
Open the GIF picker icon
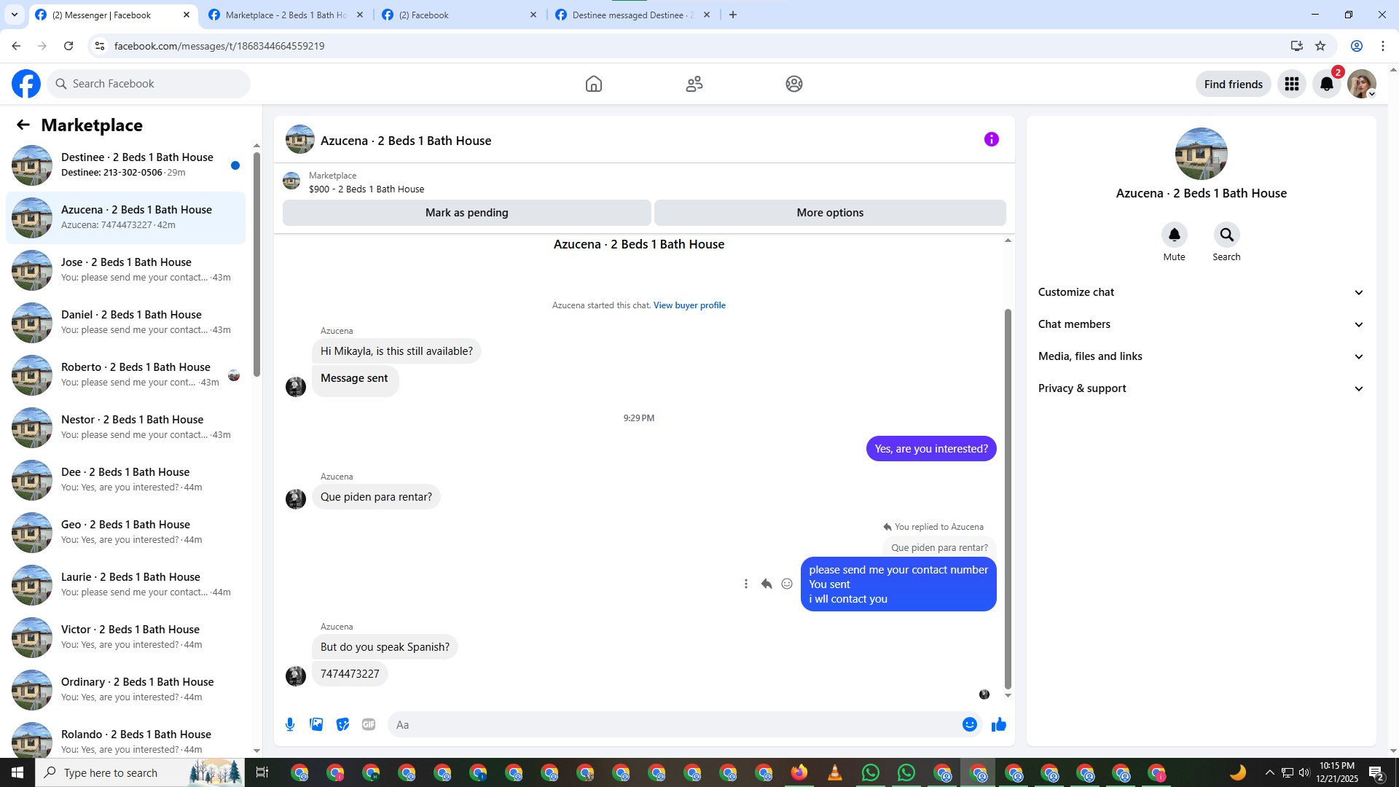tap(369, 724)
